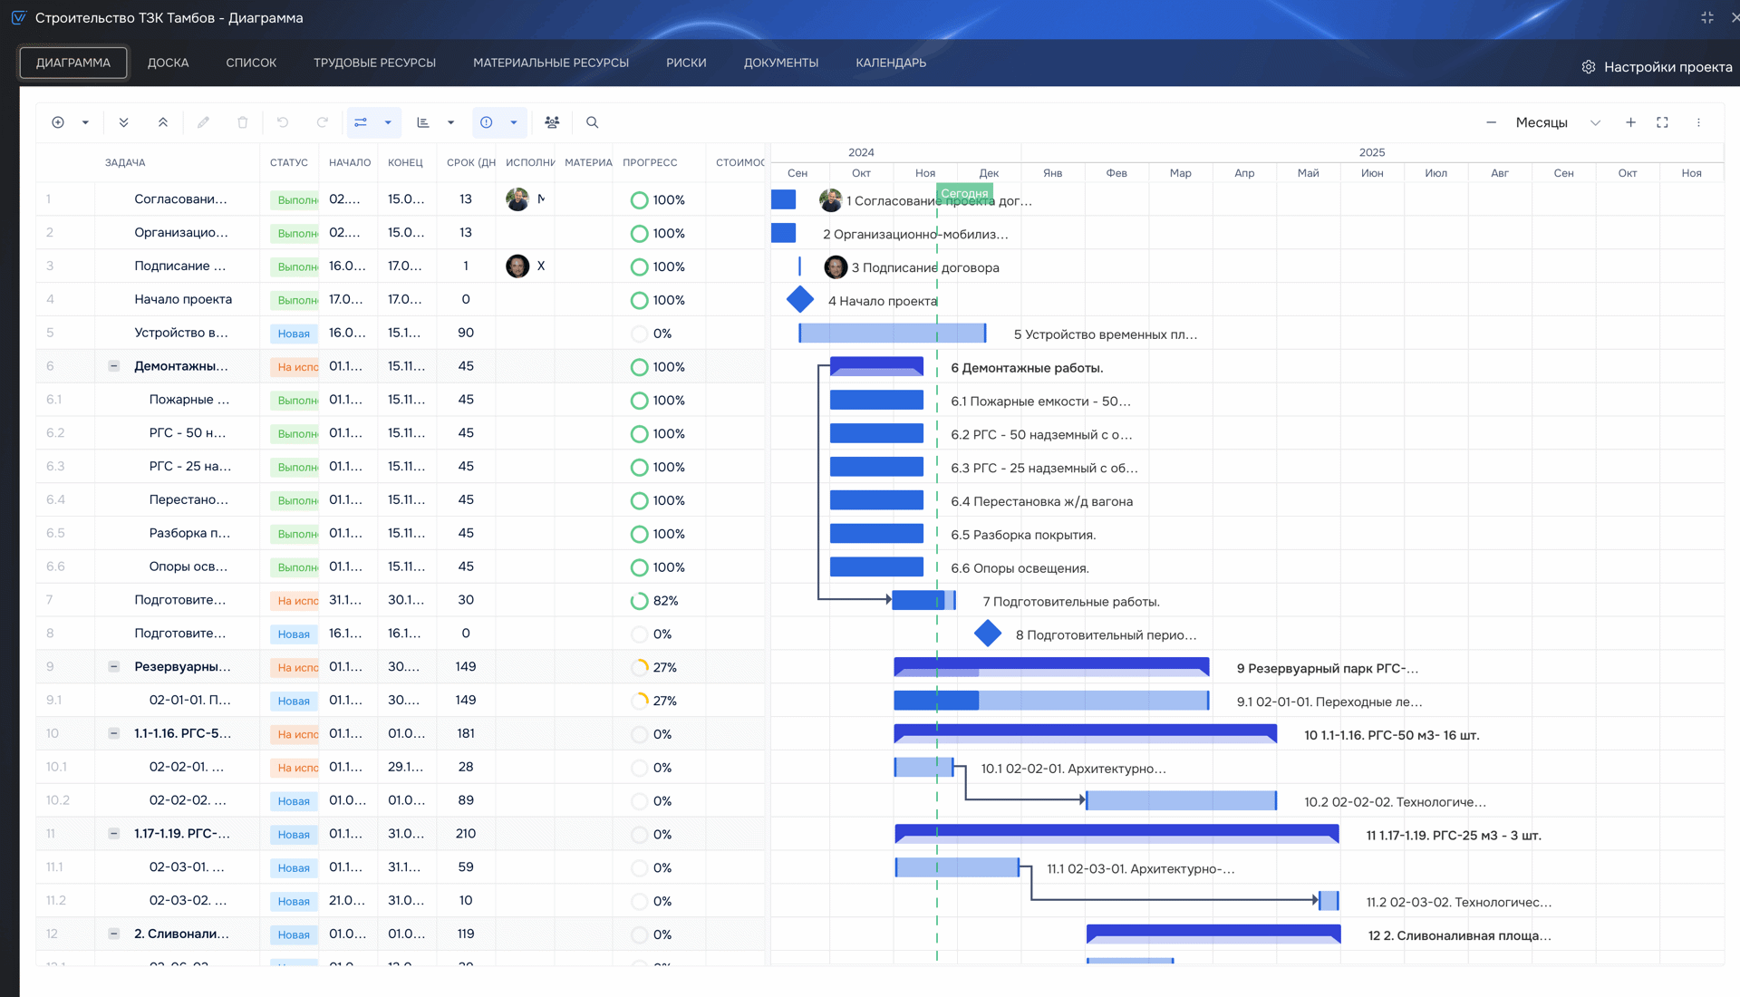Click the team members icon in toolbar
Screen dimensions: 1740x997
coord(552,122)
